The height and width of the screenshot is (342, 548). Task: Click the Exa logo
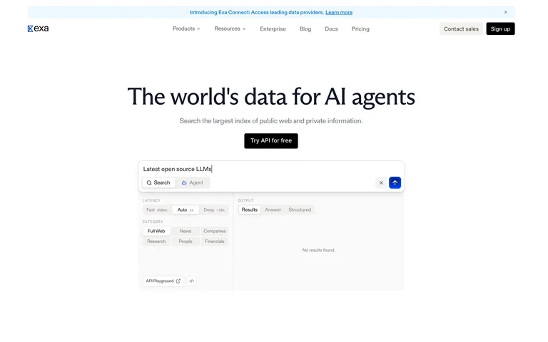pos(38,28)
